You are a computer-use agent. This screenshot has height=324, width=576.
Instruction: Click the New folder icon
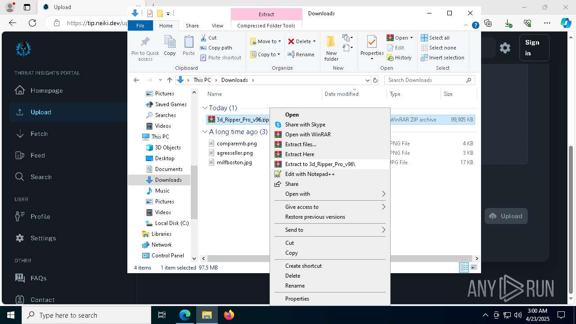331,42
